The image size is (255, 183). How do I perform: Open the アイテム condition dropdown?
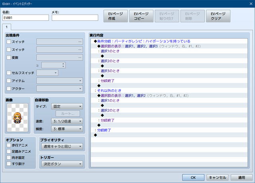[59, 81]
